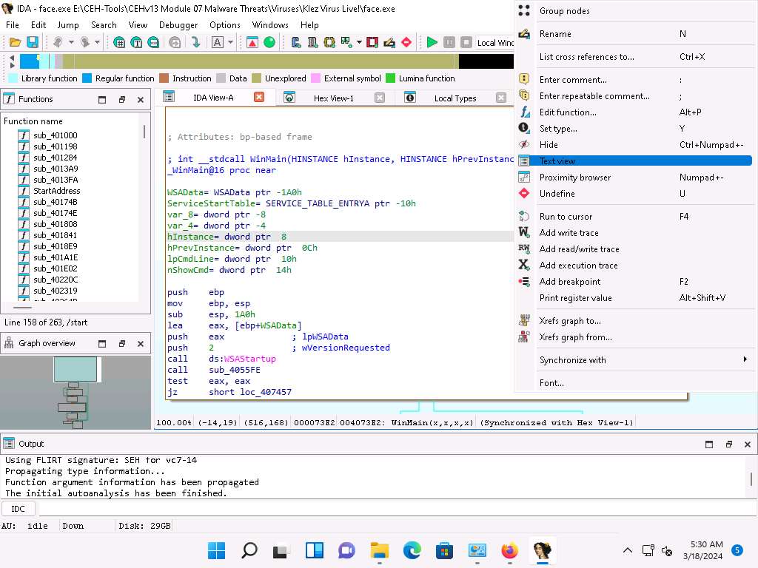This screenshot has height=568, width=758.
Task: Click the IDC language button
Action: 19,509
